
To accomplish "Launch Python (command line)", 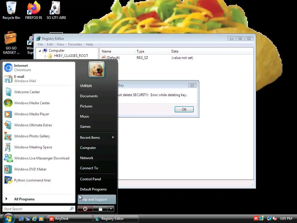I will [x=39, y=180].
